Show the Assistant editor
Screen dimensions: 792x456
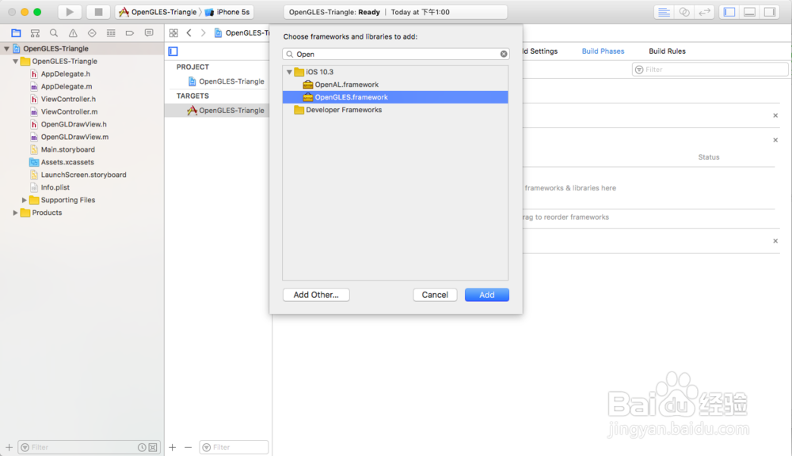684,12
